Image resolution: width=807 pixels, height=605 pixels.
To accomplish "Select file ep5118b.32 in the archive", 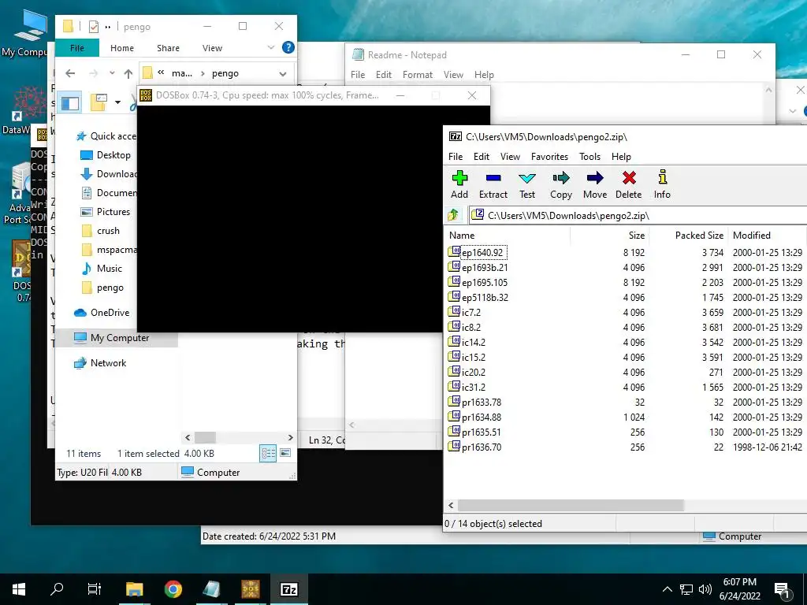I will click(x=485, y=297).
